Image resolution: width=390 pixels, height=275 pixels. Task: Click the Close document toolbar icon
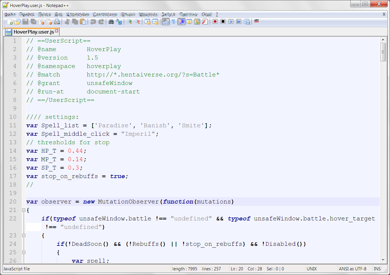coord(41,22)
